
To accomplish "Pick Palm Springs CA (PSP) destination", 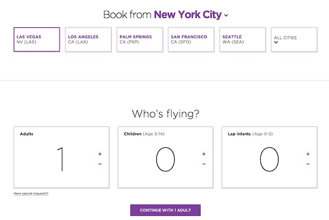I will 139,39.
